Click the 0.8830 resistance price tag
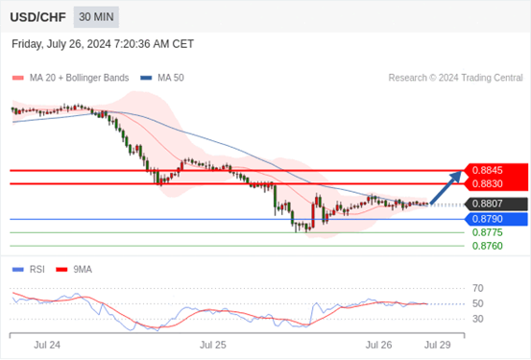531x360 pixels. click(496, 184)
